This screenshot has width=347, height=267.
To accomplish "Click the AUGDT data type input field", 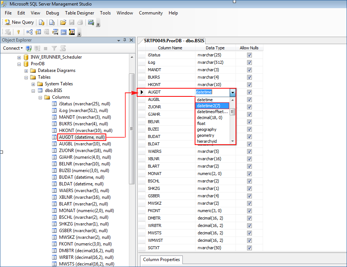I will [x=213, y=92].
